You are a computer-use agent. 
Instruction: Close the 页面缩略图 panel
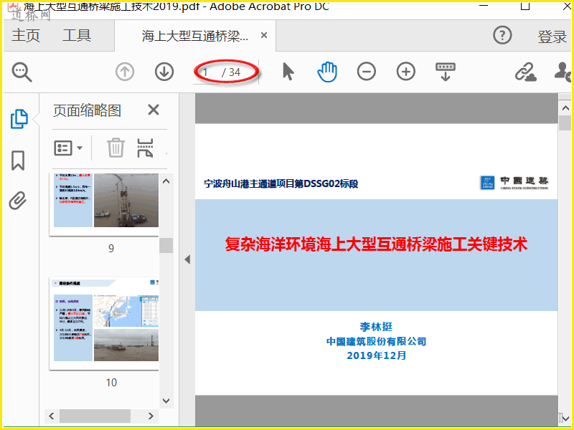(154, 110)
